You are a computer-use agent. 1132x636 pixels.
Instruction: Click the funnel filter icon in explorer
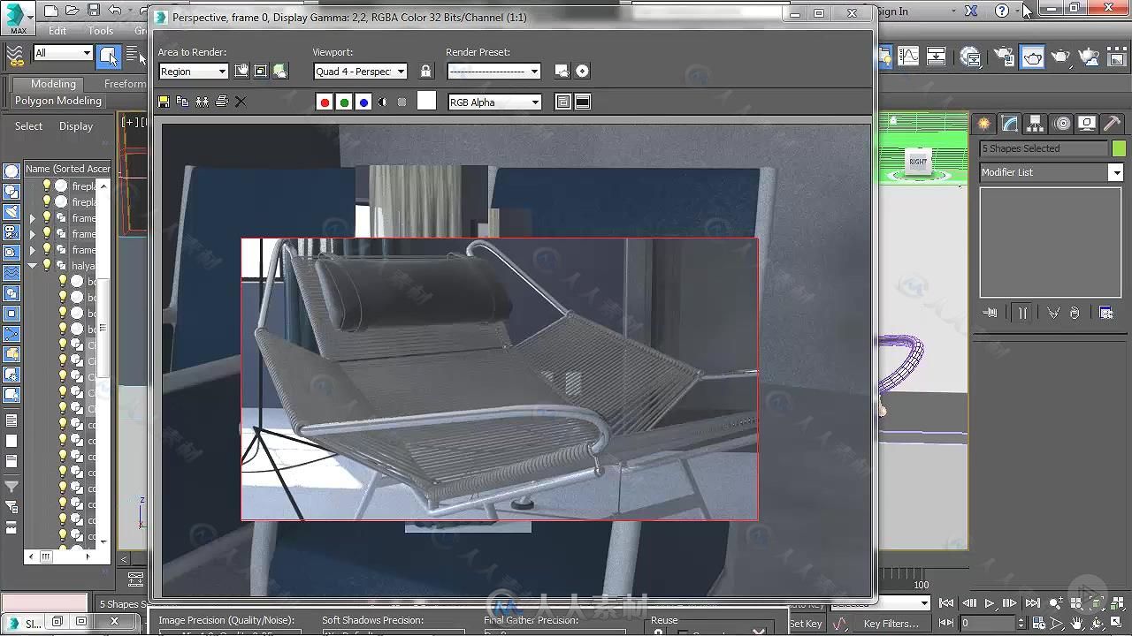click(x=11, y=487)
